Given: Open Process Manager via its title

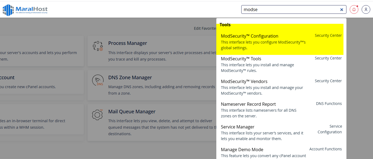Looking at the screenshot, I should 128,43.
